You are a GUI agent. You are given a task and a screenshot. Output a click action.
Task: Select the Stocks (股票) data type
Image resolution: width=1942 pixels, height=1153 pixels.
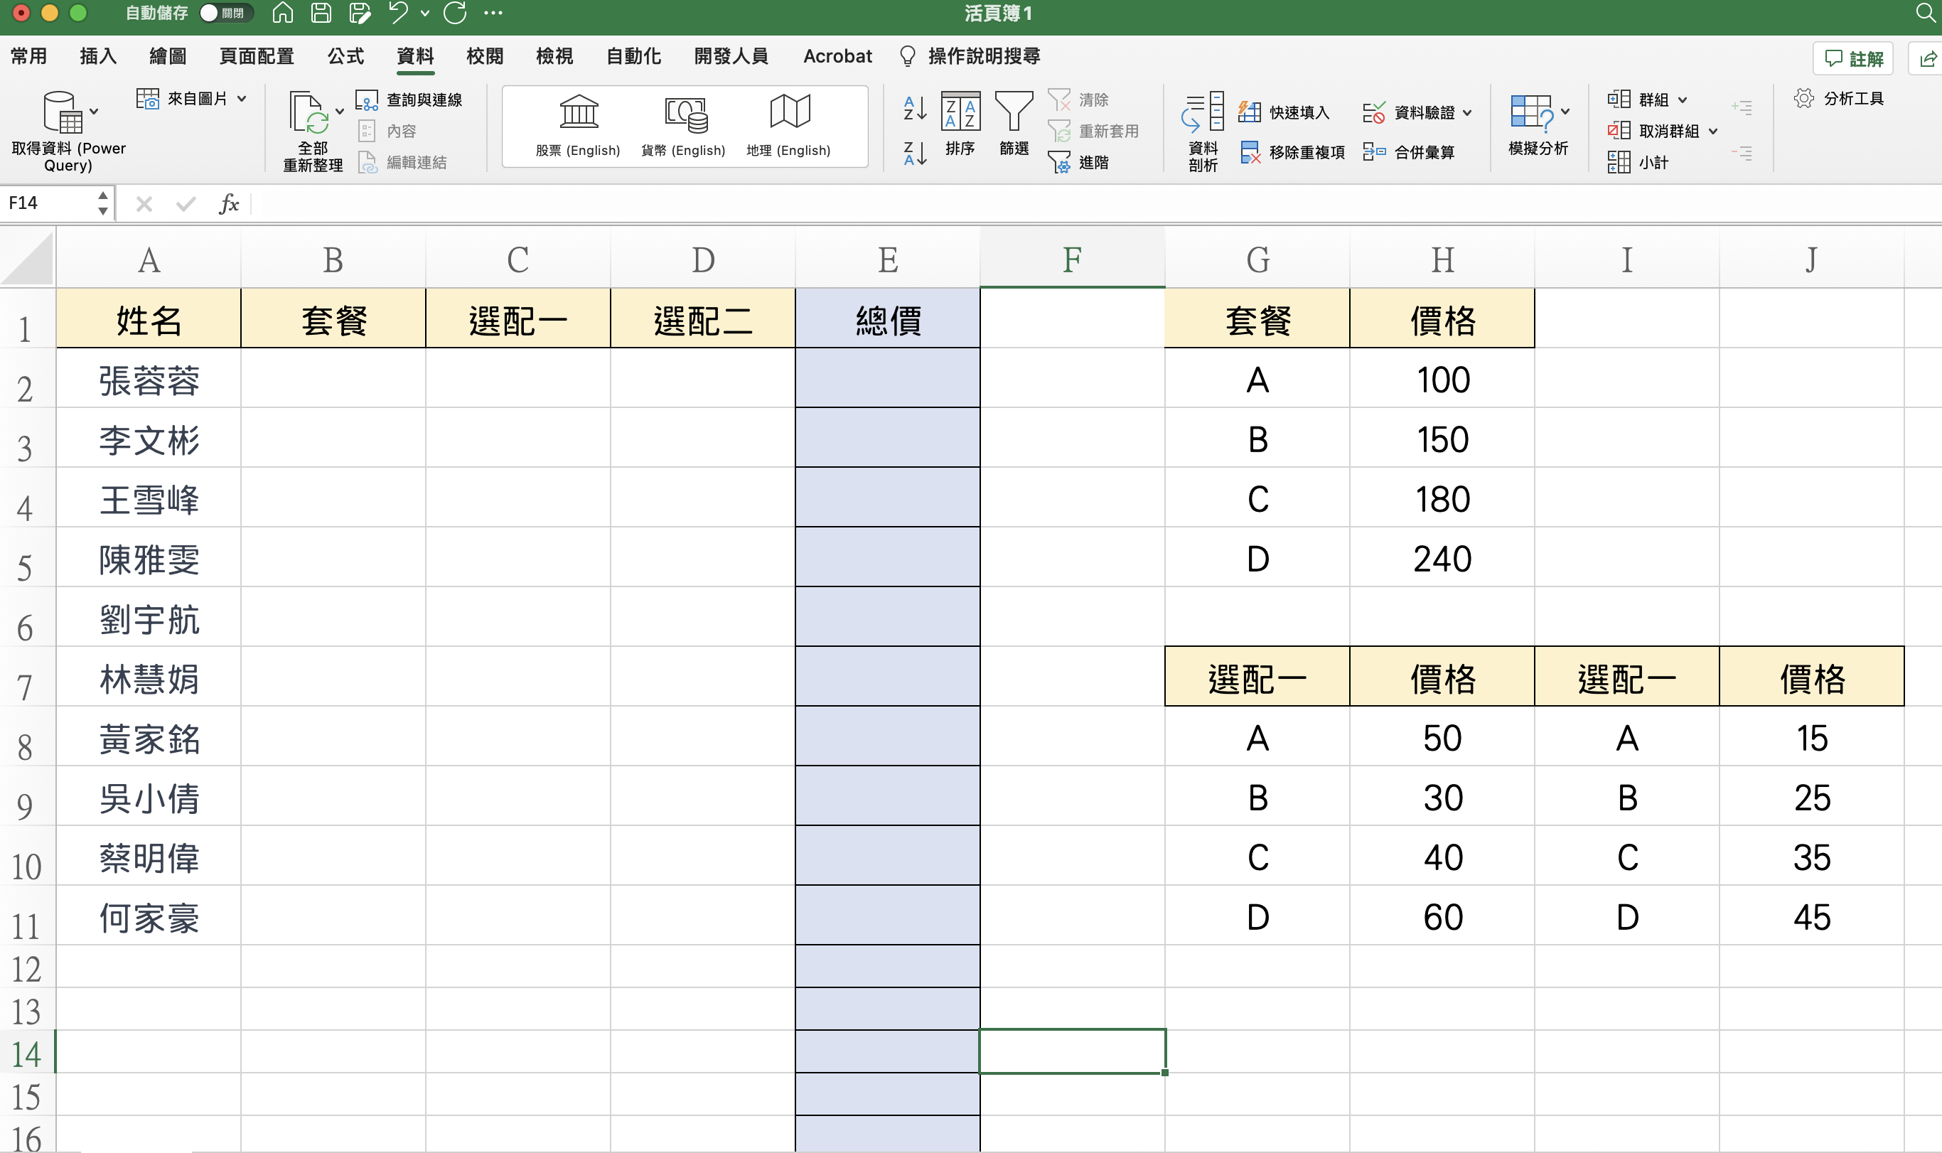coord(578,126)
